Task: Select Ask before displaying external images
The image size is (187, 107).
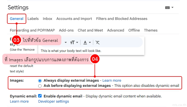Action: click(40, 86)
